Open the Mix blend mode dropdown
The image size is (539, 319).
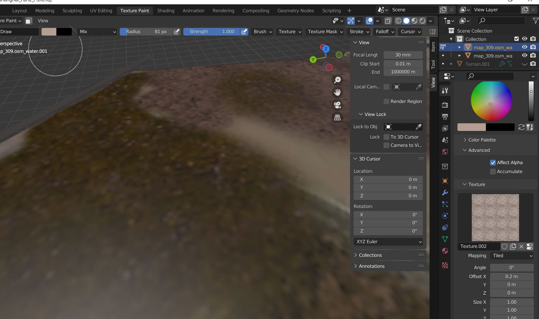pos(97,32)
